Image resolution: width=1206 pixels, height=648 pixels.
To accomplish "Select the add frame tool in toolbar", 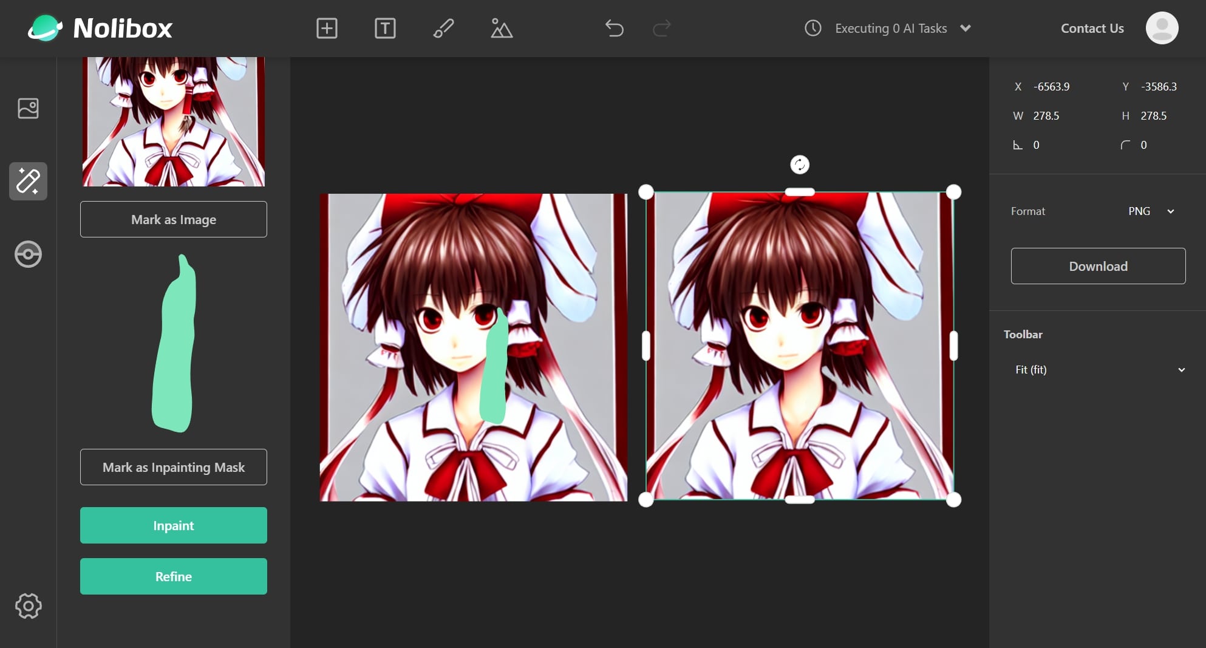I will click(x=327, y=28).
